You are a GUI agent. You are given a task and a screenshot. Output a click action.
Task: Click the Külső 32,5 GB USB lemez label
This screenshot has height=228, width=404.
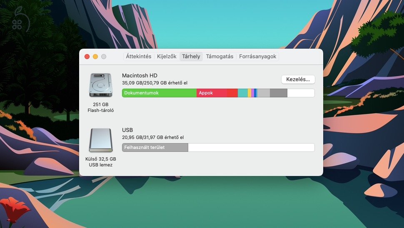[x=101, y=162]
